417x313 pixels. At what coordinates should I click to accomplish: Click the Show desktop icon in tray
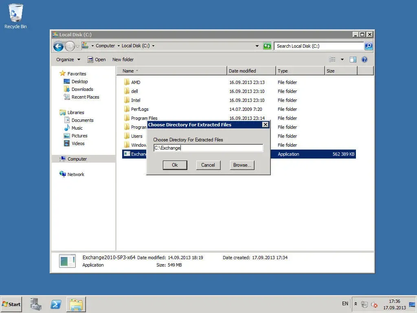[412, 304]
